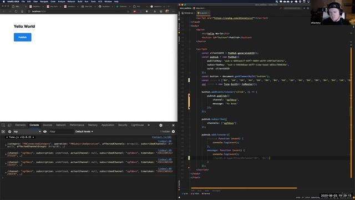Open the Lighthouse tab in DevTools
This screenshot has width=355, height=200.
[x=138, y=125]
